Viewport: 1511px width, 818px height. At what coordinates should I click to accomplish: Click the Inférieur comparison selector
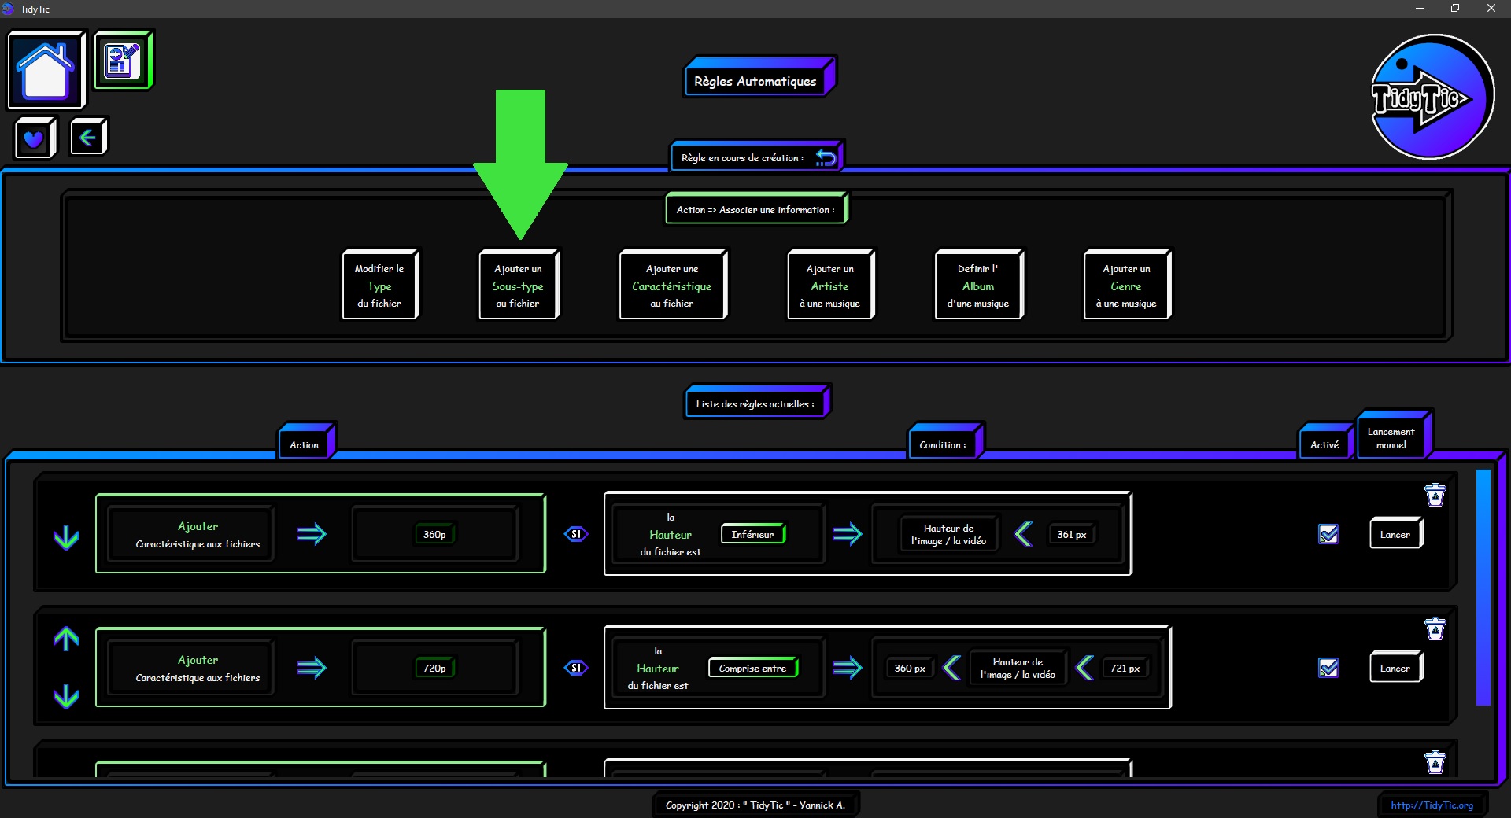point(753,534)
